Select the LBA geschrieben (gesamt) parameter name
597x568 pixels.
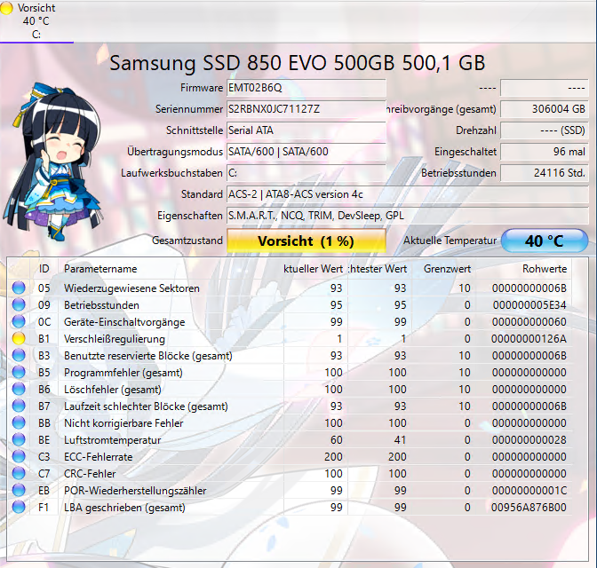(124, 508)
